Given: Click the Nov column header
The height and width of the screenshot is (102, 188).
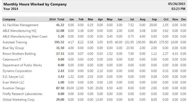Looking at the screenshot, I should pyautogui.click(x=175, y=19).
